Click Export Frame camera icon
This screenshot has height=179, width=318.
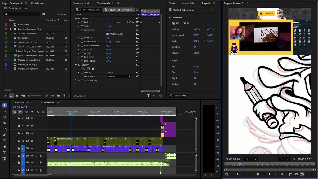(296, 174)
